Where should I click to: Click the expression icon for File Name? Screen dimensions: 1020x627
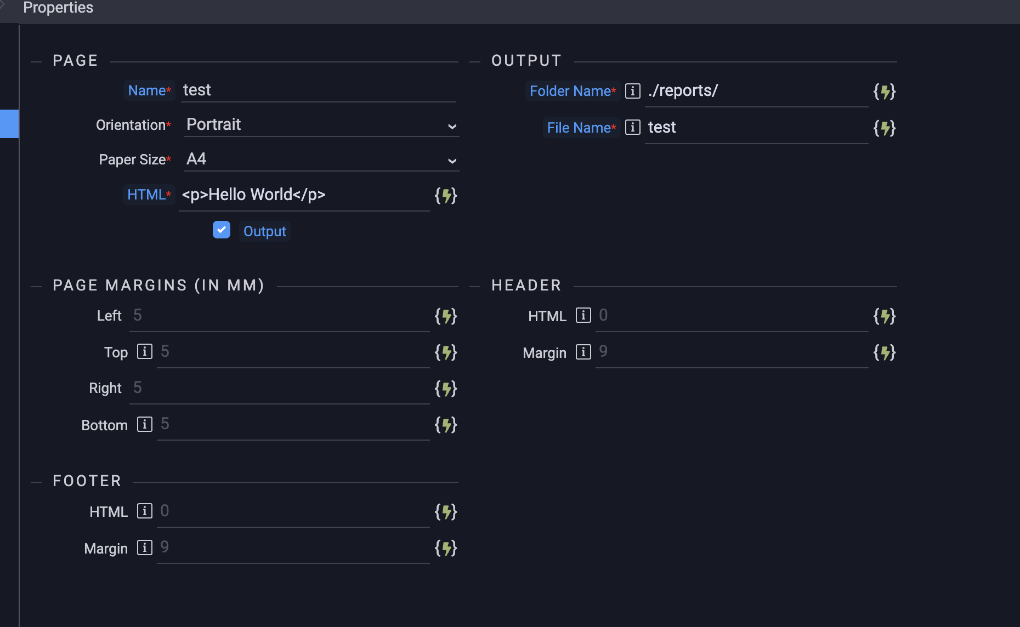[x=884, y=128]
